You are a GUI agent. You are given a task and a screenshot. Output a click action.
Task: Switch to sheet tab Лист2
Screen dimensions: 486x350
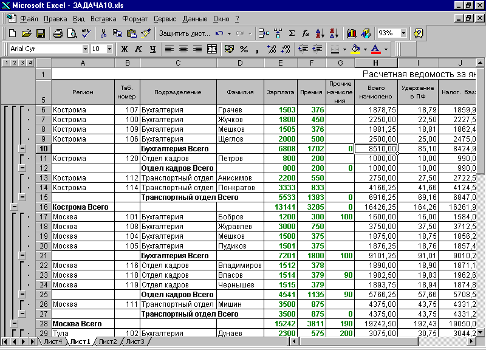tap(108, 341)
